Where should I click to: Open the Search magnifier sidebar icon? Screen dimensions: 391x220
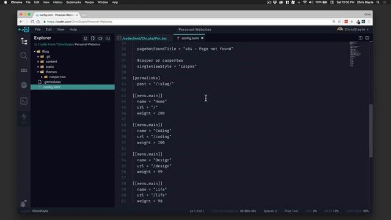pos(24,56)
